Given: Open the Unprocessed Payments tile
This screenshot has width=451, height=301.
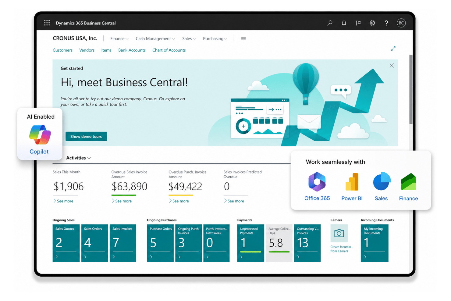Looking at the screenshot, I should [250, 243].
